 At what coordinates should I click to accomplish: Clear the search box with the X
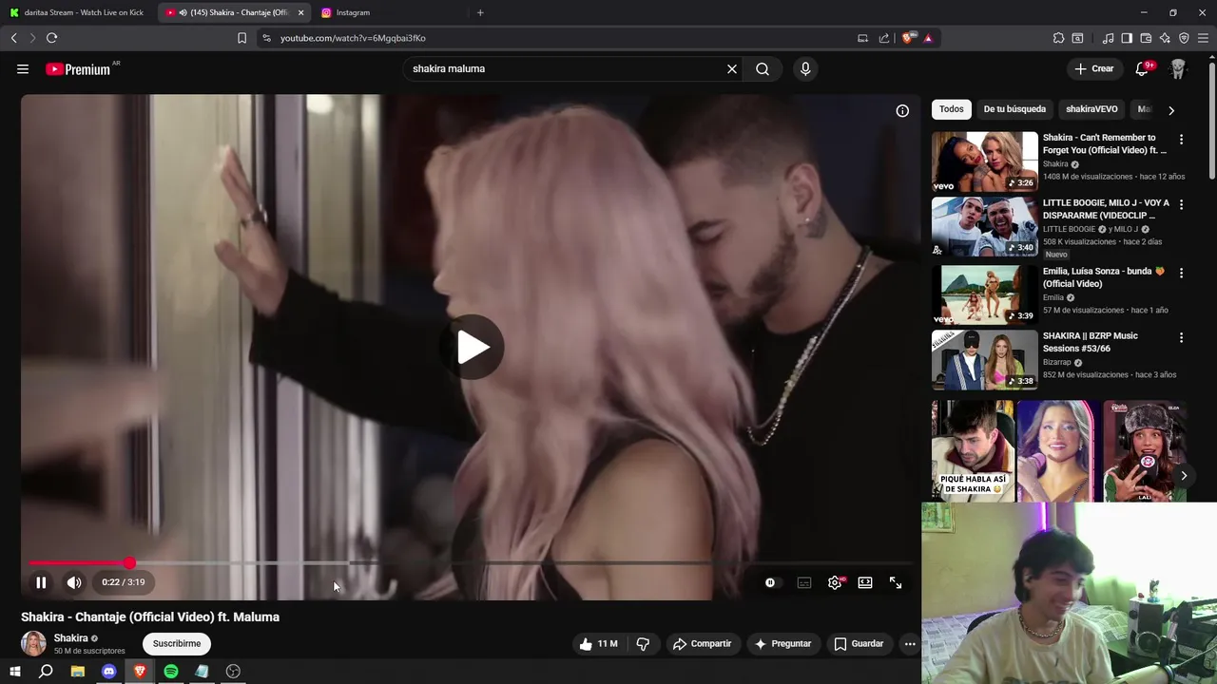click(x=732, y=68)
